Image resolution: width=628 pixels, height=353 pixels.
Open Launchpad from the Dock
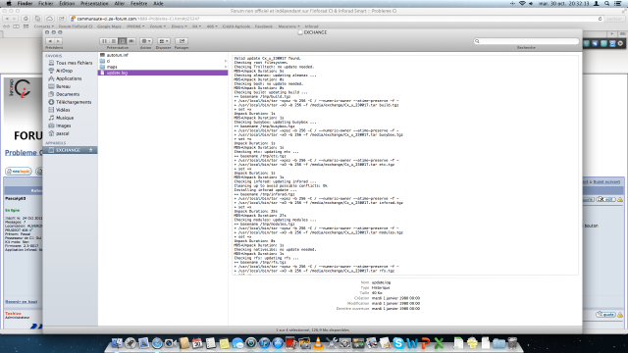pyautogui.click(x=131, y=343)
